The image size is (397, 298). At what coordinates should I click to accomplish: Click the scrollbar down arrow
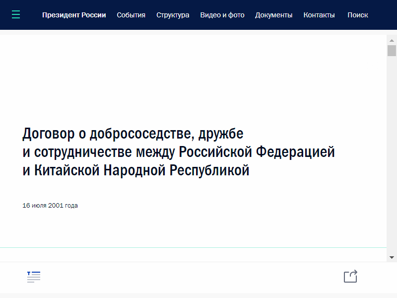point(392,257)
